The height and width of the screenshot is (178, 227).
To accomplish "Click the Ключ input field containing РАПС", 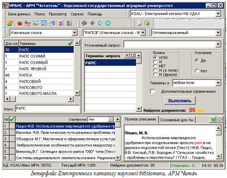I will (x=47, y=109).
